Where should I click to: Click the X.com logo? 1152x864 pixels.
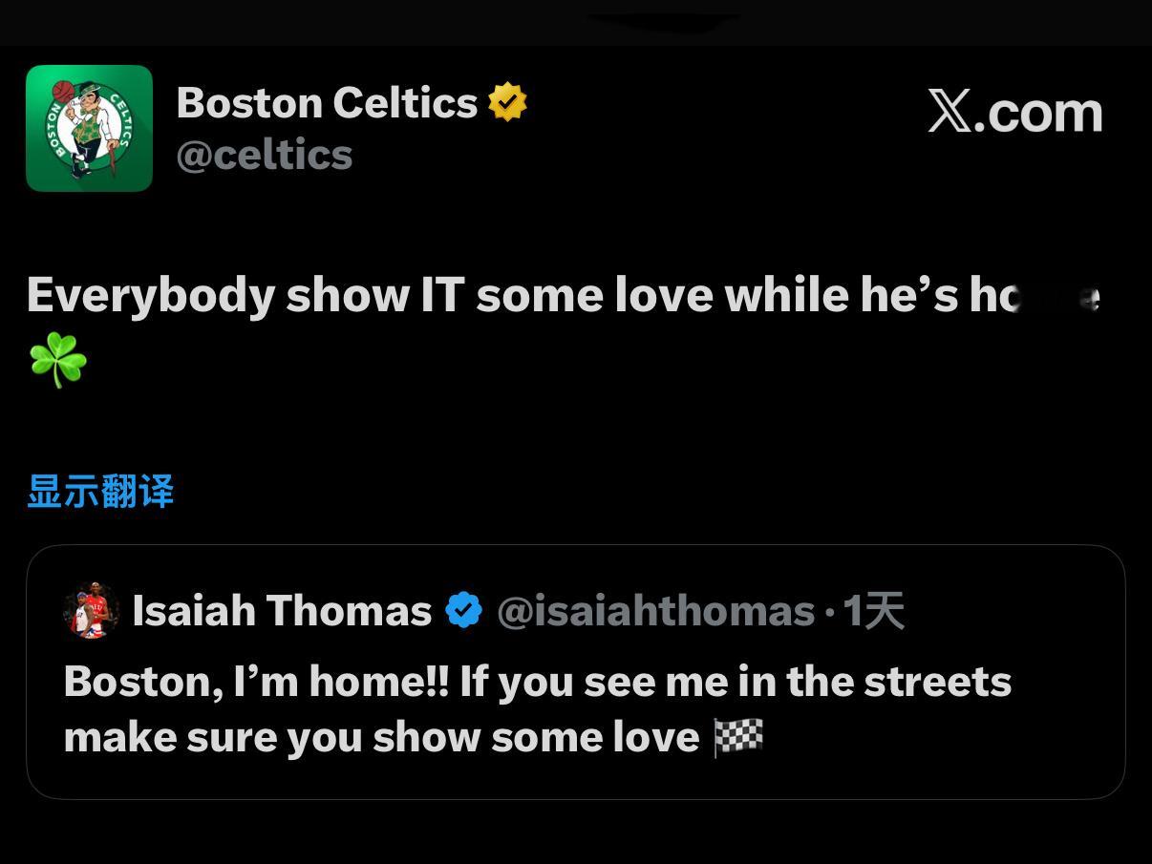click(1014, 112)
